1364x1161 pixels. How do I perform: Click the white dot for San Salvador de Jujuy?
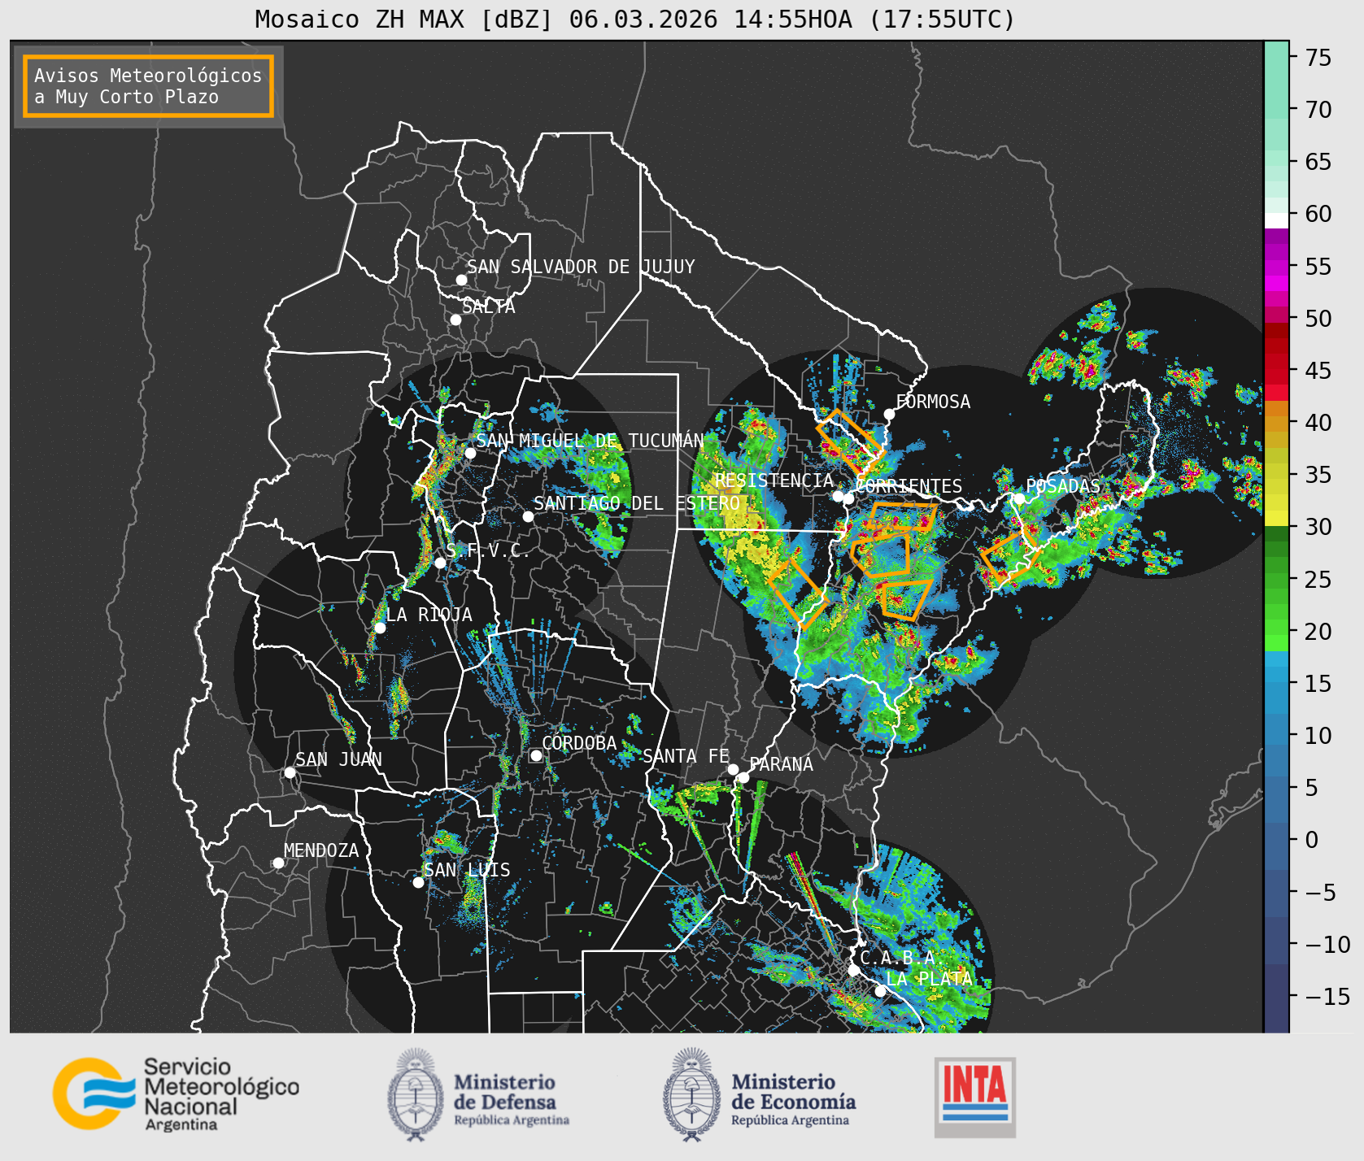[x=461, y=280]
